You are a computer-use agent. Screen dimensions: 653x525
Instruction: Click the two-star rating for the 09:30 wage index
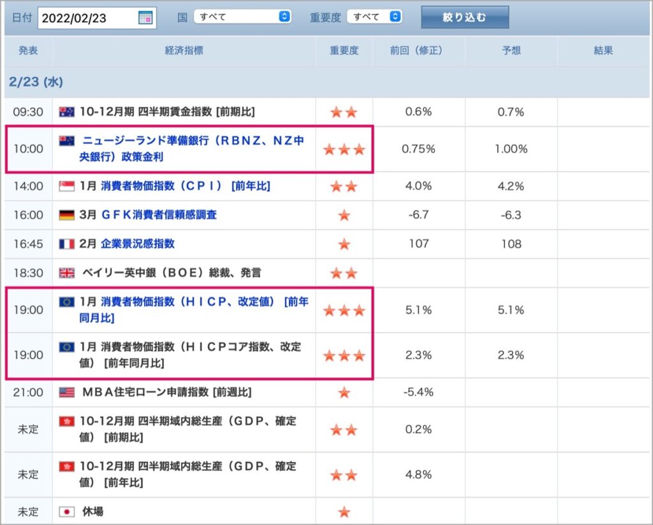[x=344, y=112]
